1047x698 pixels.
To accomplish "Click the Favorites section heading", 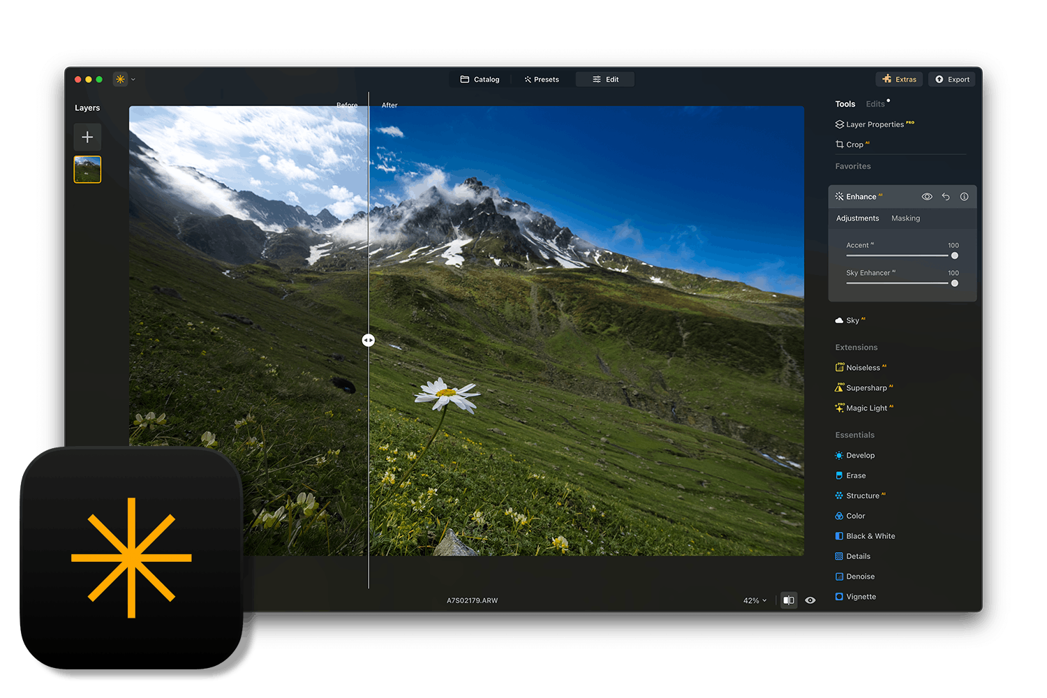I will coord(853,167).
